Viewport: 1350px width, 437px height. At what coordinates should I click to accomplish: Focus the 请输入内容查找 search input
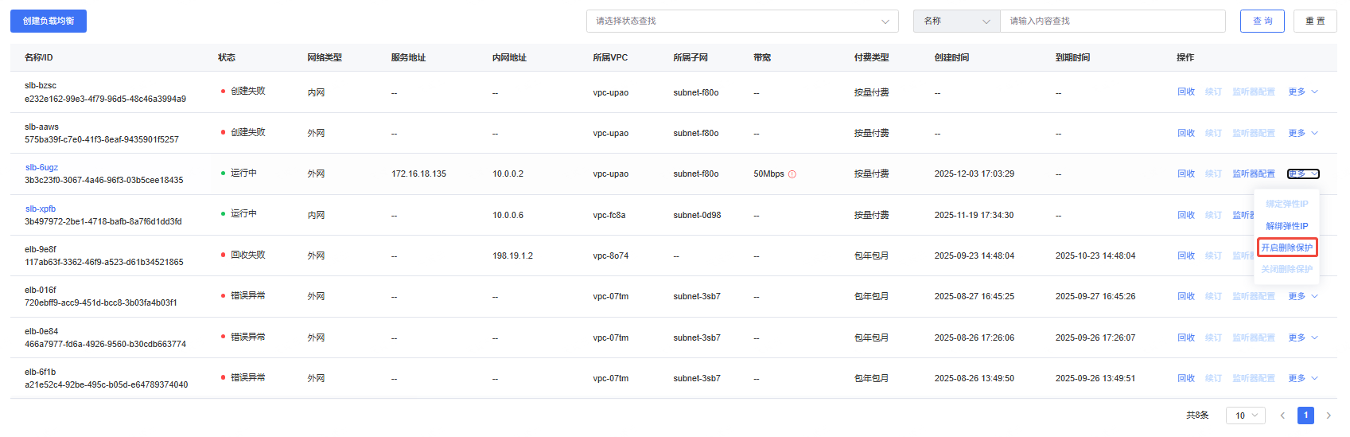pos(1112,21)
